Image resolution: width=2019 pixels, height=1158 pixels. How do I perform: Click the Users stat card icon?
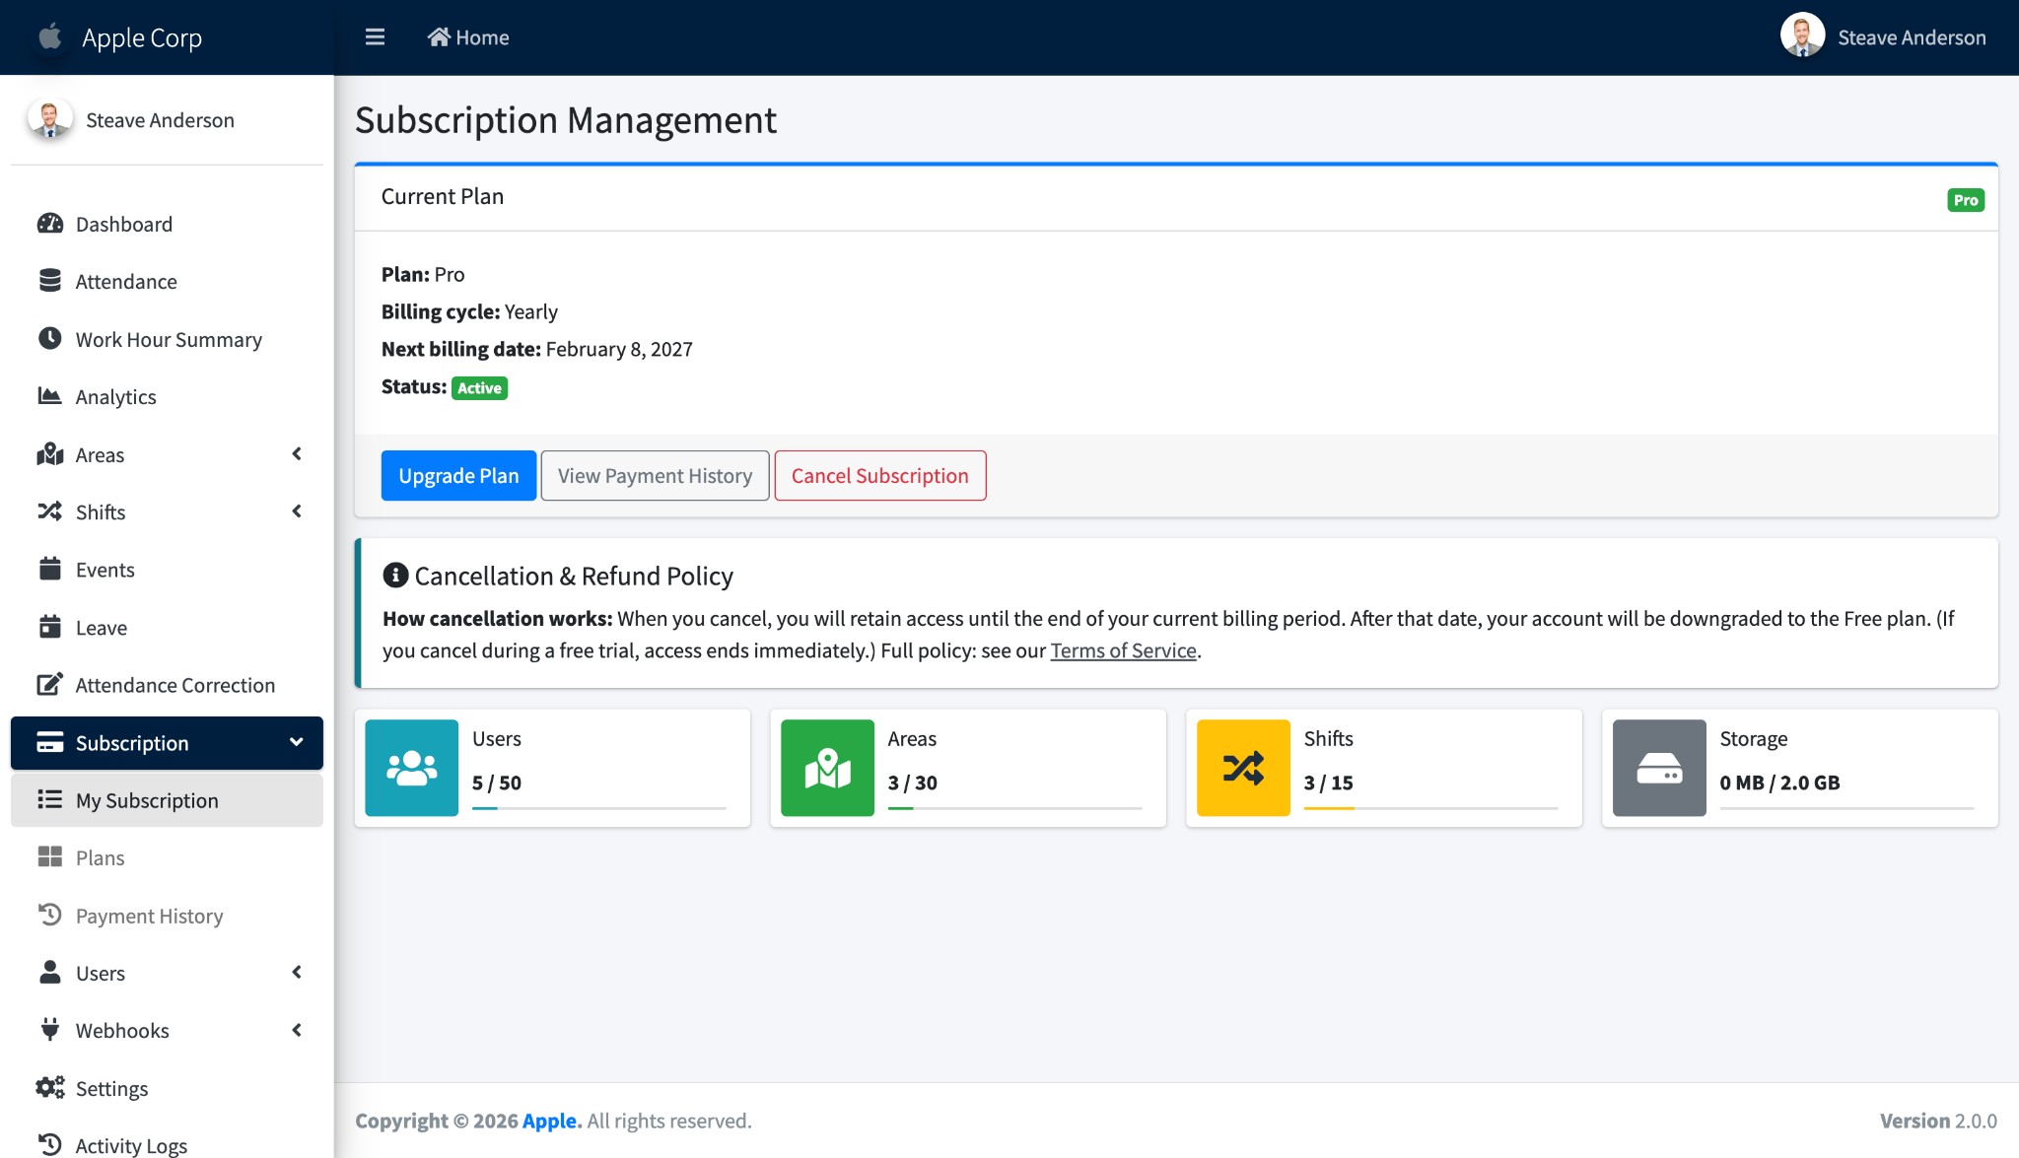411,768
